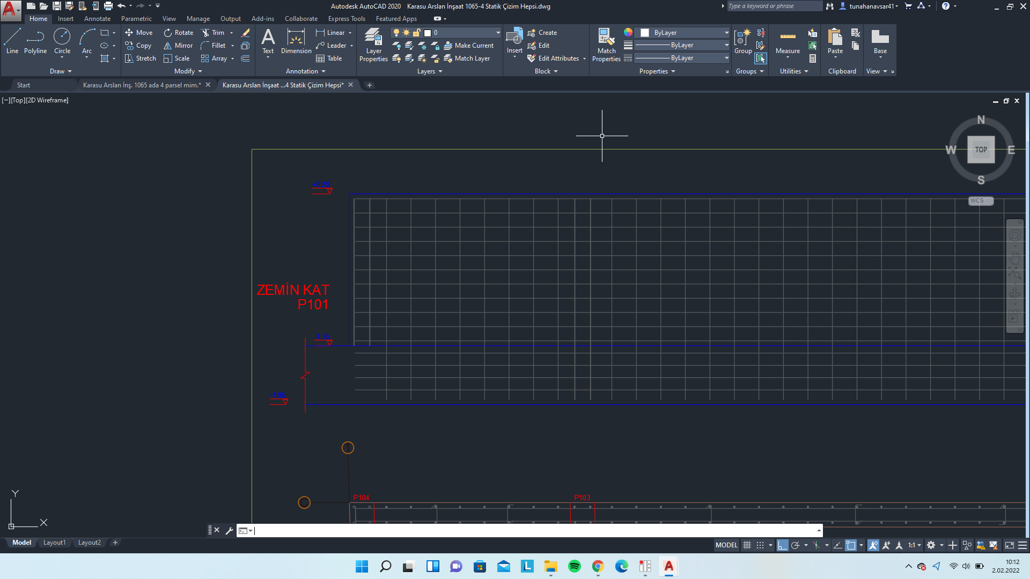Toggle clean screen mode

pos(1009,545)
